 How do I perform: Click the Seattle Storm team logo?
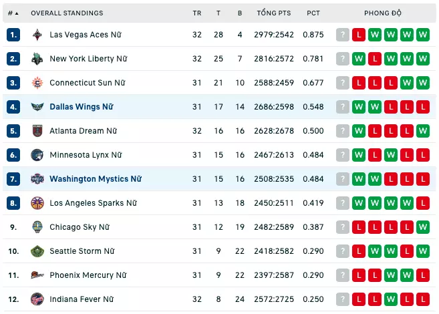[x=37, y=251]
